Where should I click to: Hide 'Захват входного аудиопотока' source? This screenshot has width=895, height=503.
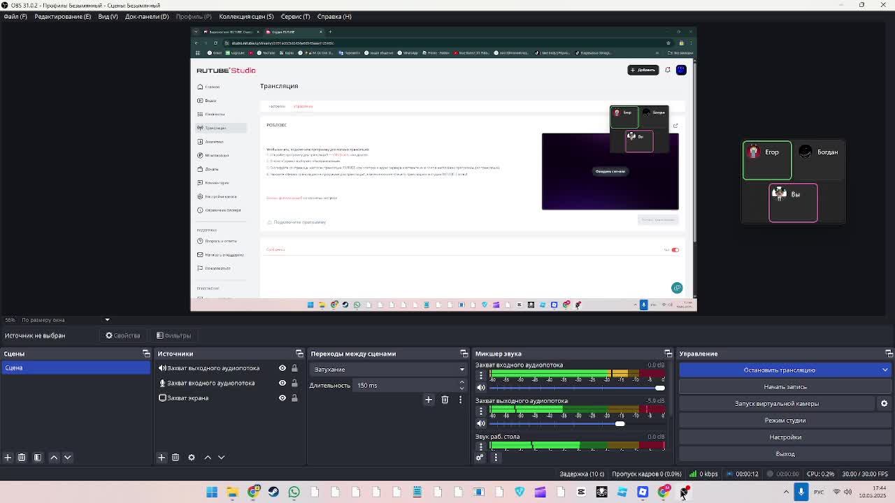pos(282,383)
